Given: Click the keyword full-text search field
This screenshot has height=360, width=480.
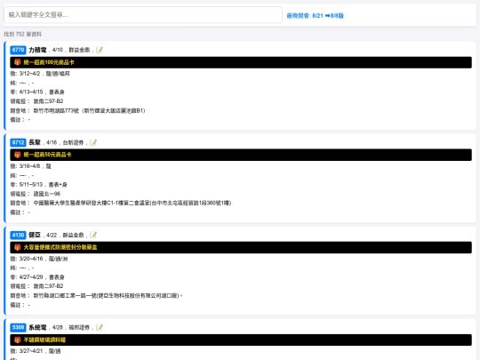Looking at the screenshot, I should (x=142, y=15).
